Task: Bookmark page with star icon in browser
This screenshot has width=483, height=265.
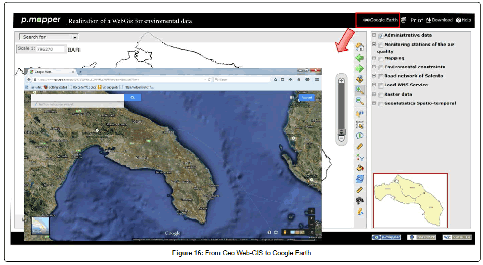Action: pos(275,79)
